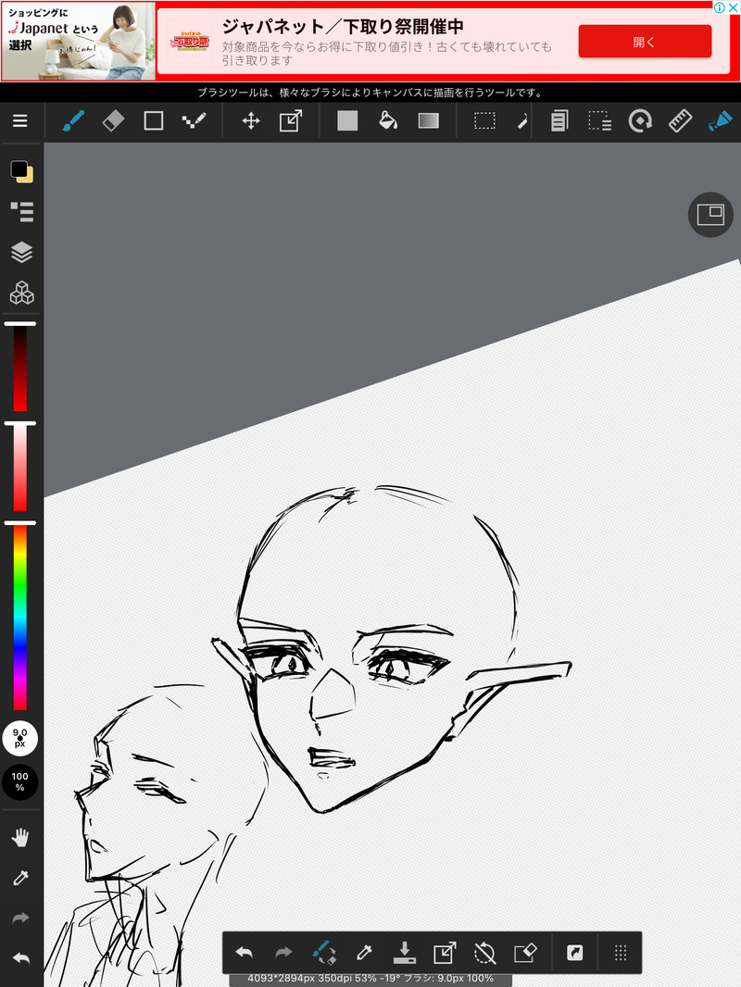Select the Hand pan tool
This screenshot has width=741, height=987.
point(20,838)
